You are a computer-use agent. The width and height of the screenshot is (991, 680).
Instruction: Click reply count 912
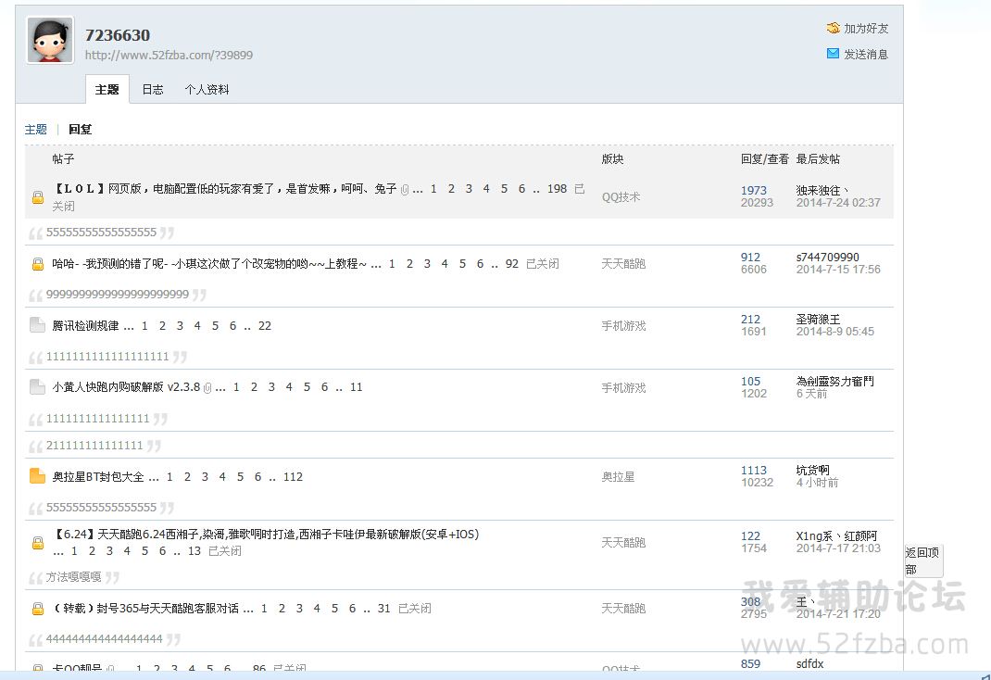(x=750, y=258)
